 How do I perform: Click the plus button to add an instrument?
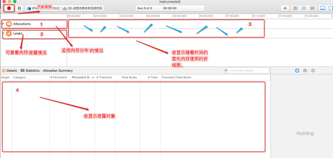[285, 8]
